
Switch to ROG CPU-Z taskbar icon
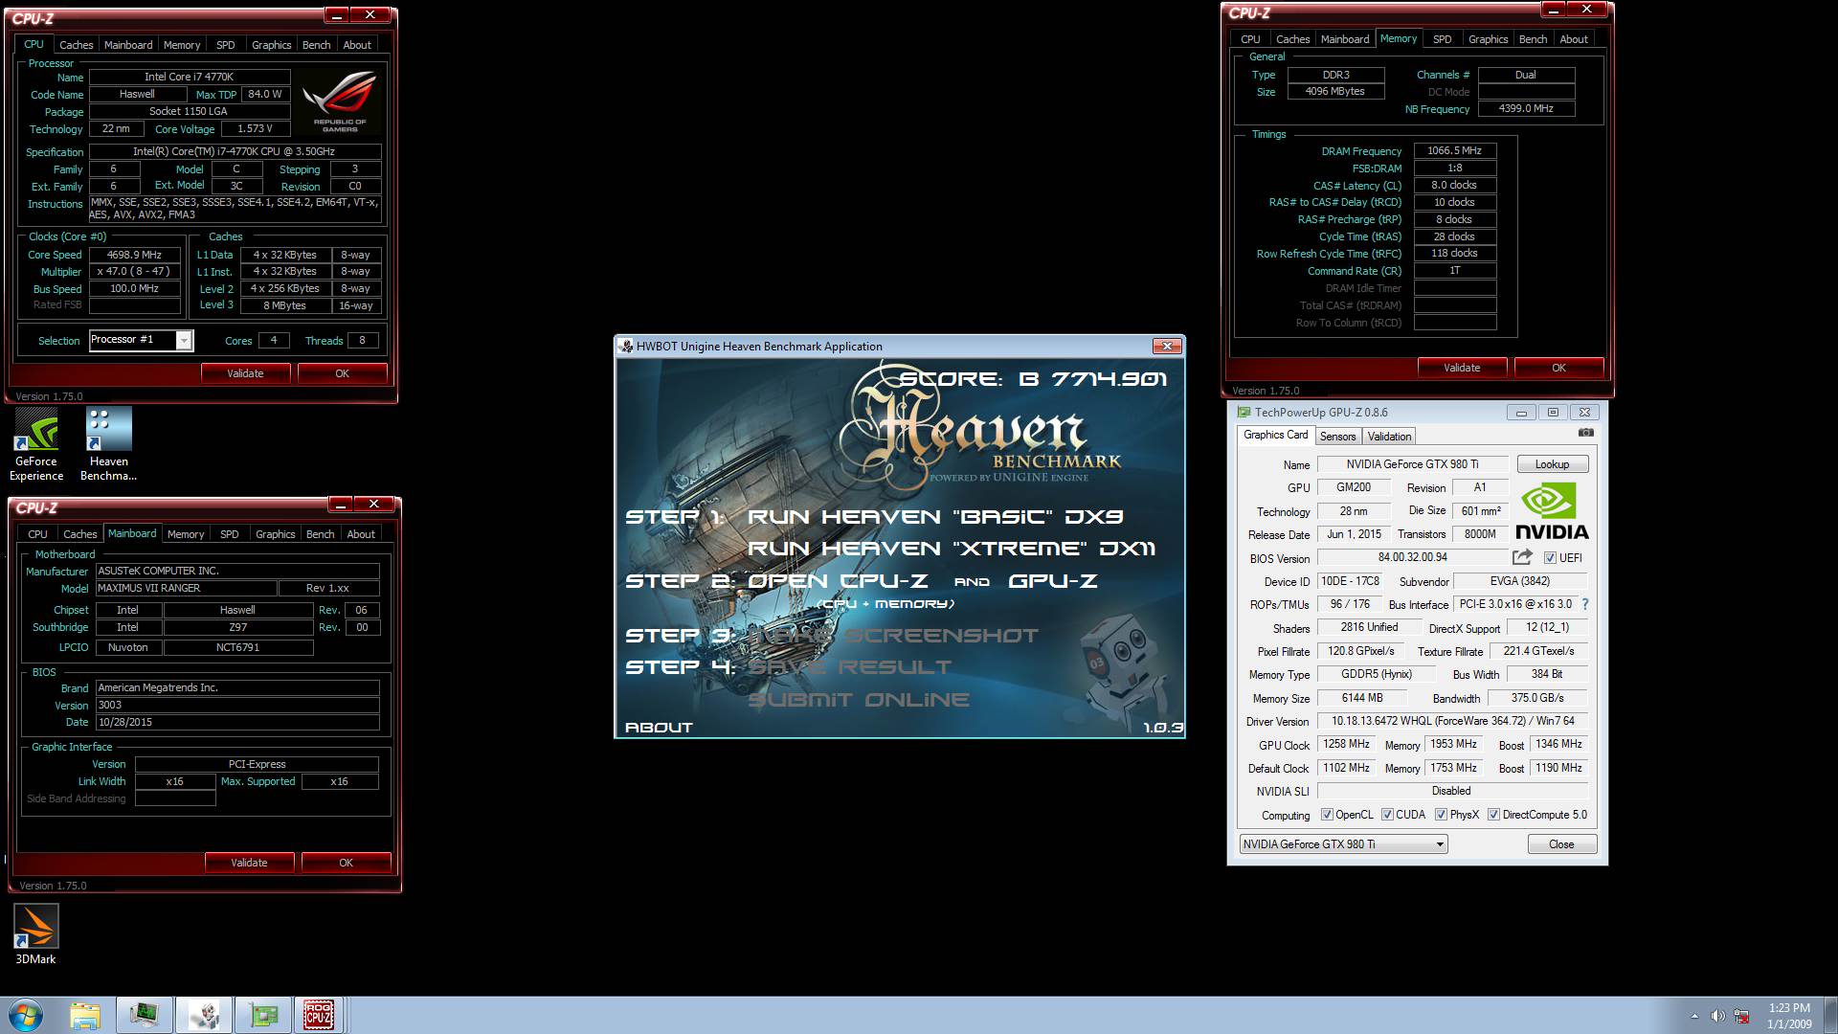coord(319,1015)
